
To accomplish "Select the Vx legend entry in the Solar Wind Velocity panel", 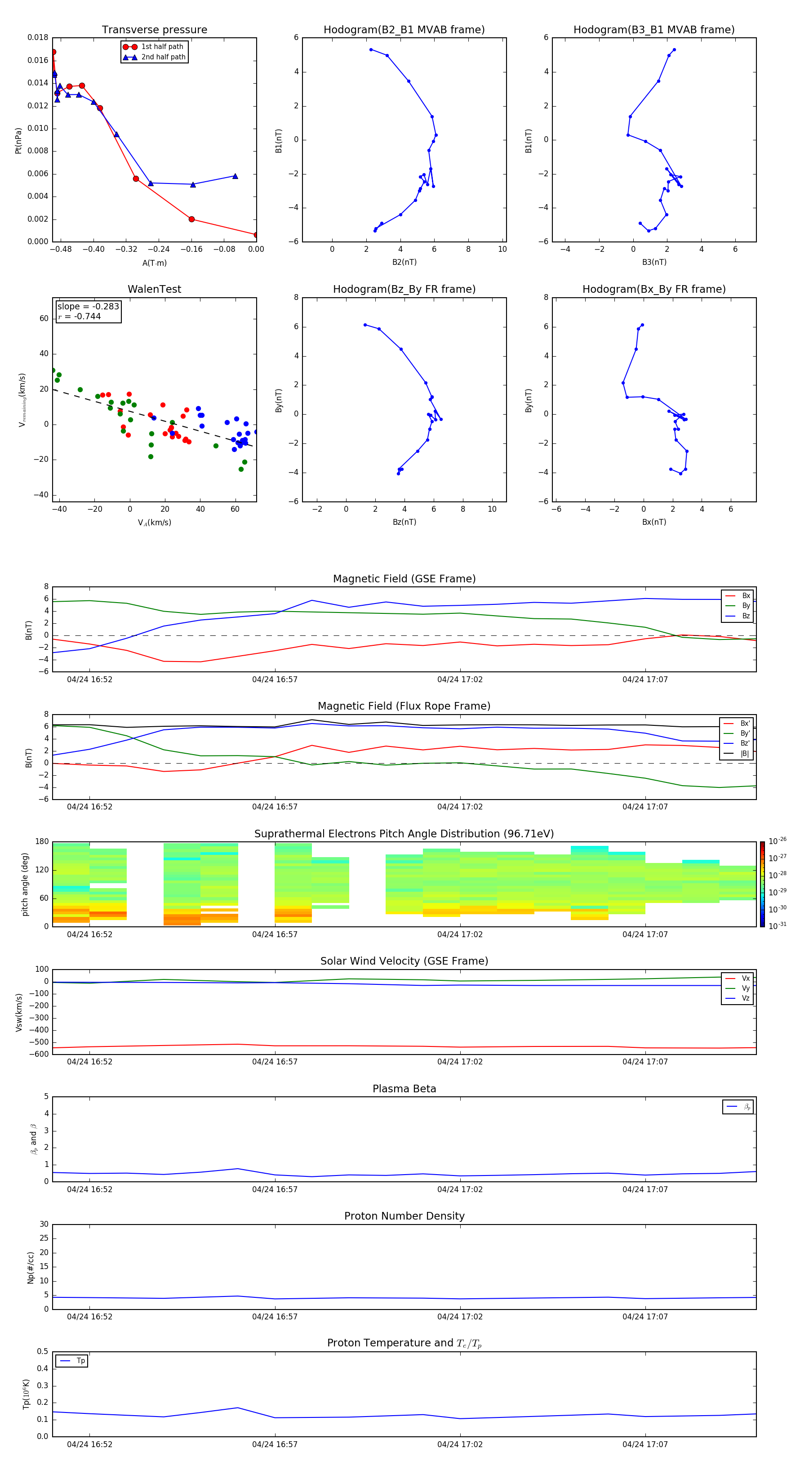I will (x=738, y=978).
